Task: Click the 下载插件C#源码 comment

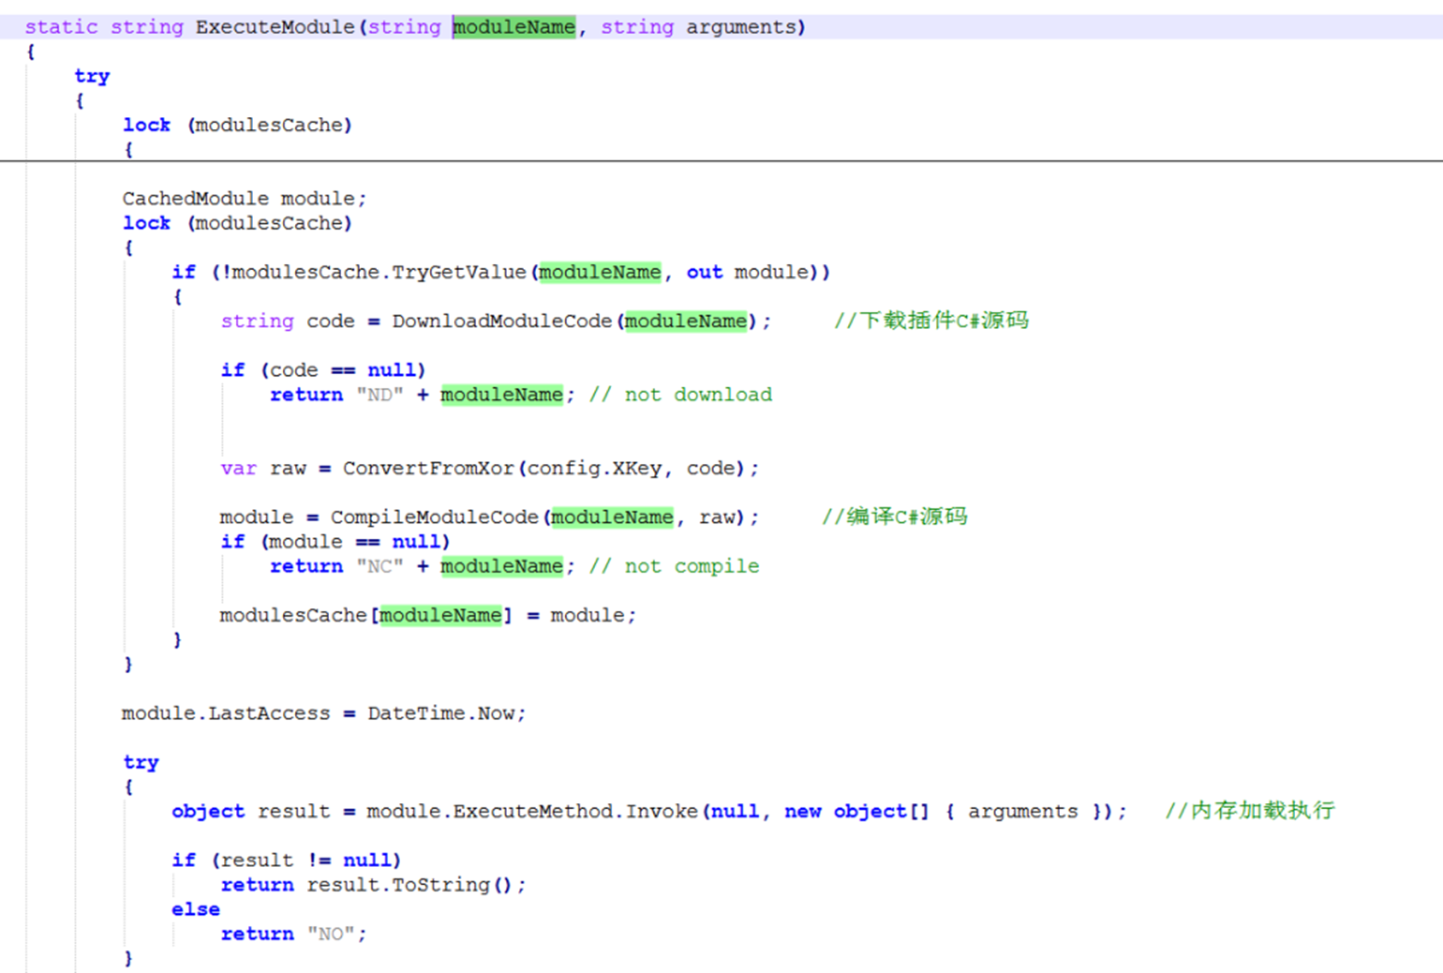Action: click(931, 321)
